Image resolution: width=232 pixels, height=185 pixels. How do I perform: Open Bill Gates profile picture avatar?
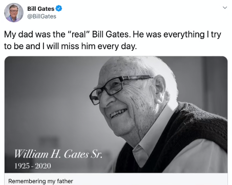click(x=14, y=12)
